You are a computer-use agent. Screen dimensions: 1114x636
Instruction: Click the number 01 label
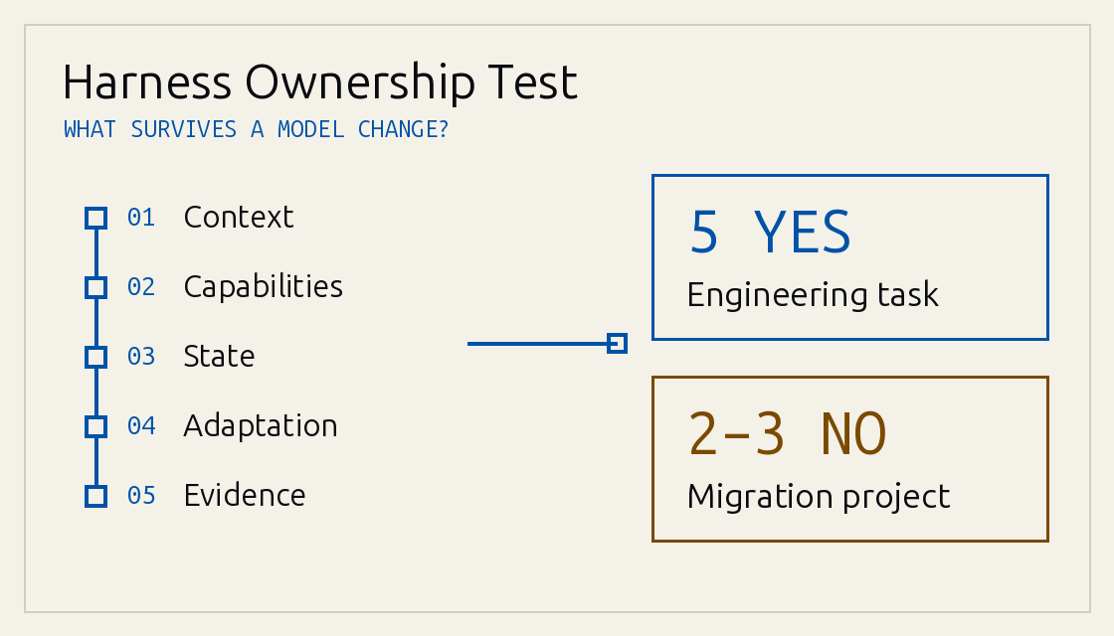point(140,218)
